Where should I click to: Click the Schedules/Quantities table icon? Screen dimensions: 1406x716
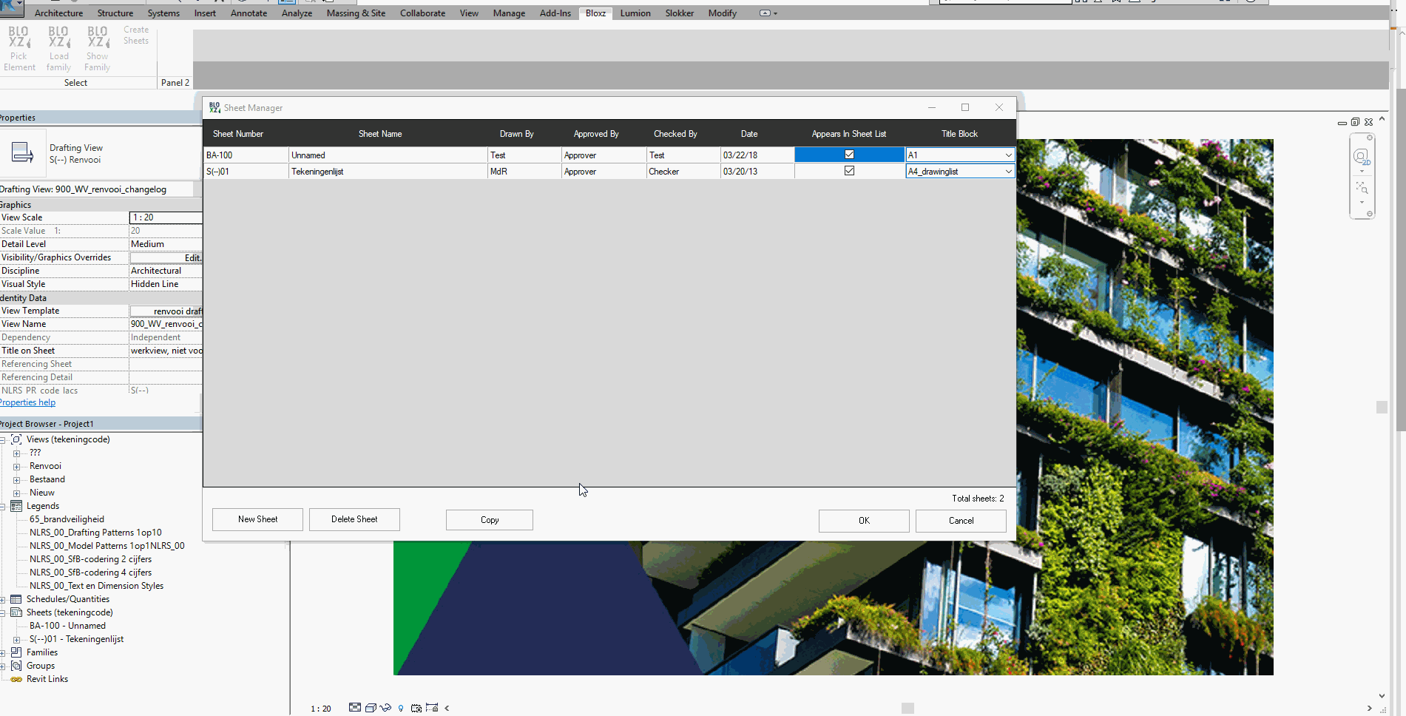[x=16, y=599]
